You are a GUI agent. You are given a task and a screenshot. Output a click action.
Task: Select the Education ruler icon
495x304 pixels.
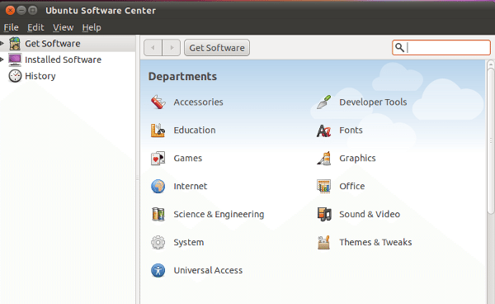click(x=158, y=131)
